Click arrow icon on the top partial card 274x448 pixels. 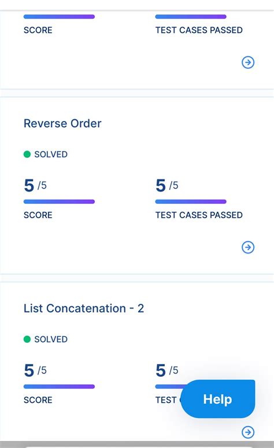248,63
